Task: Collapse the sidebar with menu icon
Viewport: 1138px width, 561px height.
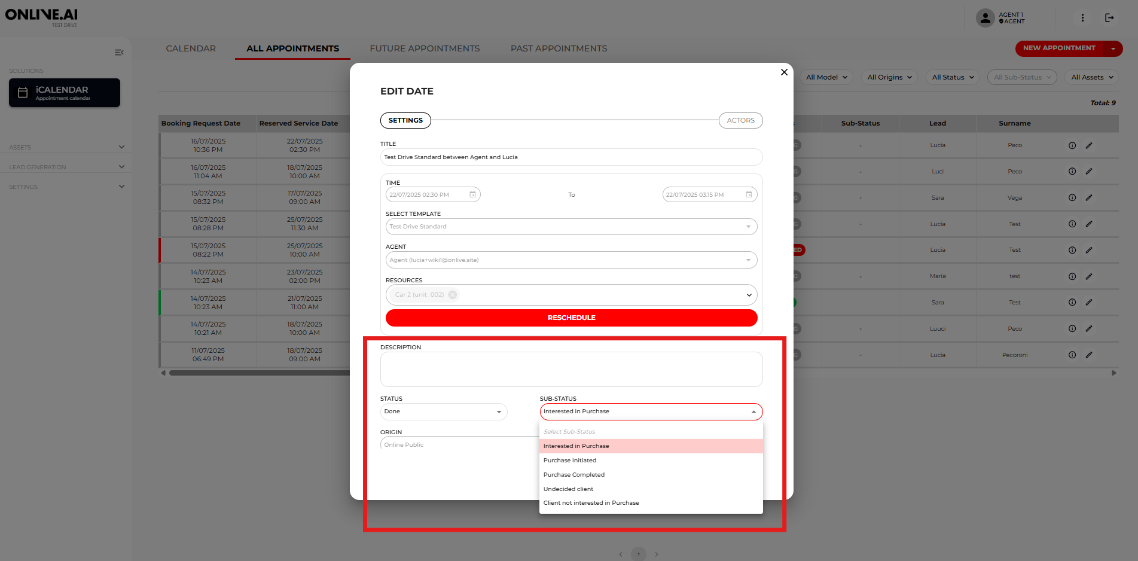Action: 119,53
